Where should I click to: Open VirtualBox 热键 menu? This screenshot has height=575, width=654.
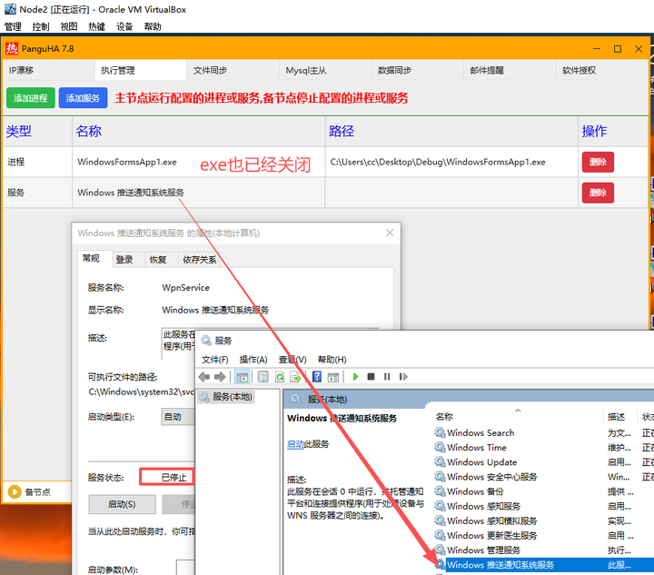(x=97, y=26)
